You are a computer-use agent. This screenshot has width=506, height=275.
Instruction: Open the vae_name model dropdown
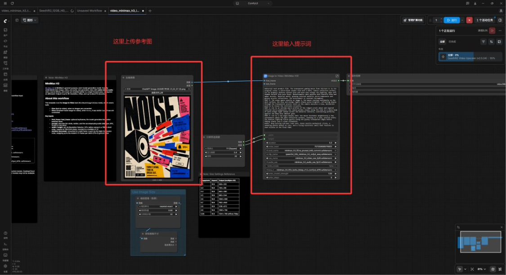pyautogui.click(x=301, y=158)
